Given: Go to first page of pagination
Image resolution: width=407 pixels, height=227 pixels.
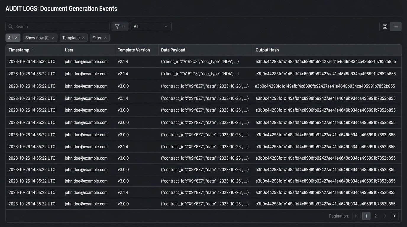Looking at the screenshot, I should [x=356, y=216].
